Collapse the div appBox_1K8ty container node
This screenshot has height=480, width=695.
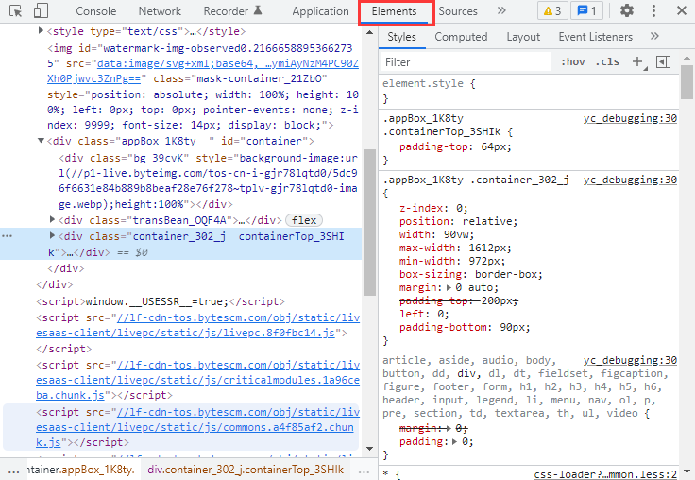(x=41, y=141)
